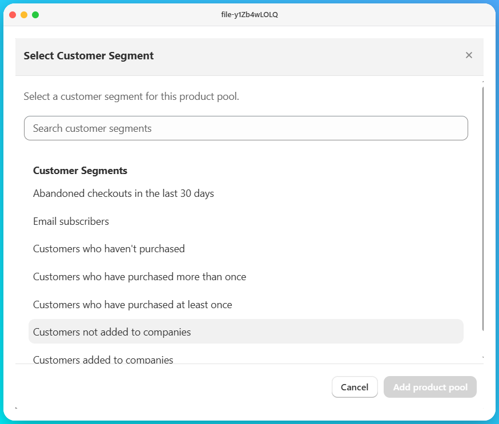This screenshot has width=499, height=424.
Task: Close the Select Customer Segment dialog
Action: point(469,55)
